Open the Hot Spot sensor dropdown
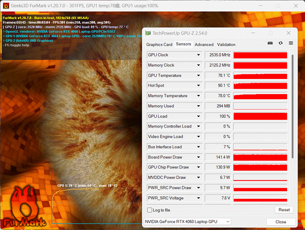305x230 pixels. pos(198,86)
